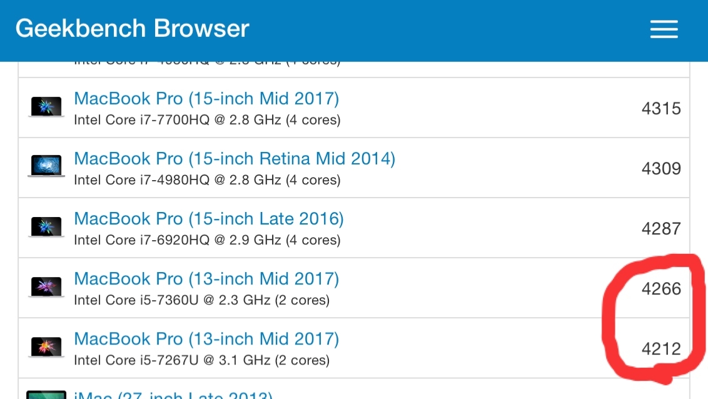
Task: Click the 15-inch Late 2016 MacBook thumbnail
Action: [46, 227]
